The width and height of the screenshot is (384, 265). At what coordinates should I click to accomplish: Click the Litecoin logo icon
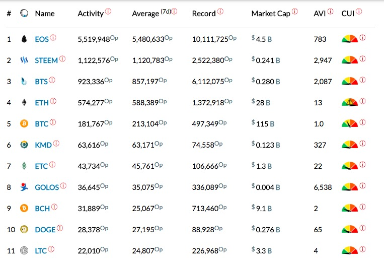[24, 250]
